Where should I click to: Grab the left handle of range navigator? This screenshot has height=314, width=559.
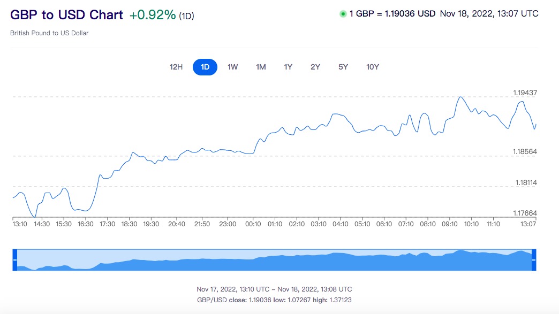click(x=15, y=259)
